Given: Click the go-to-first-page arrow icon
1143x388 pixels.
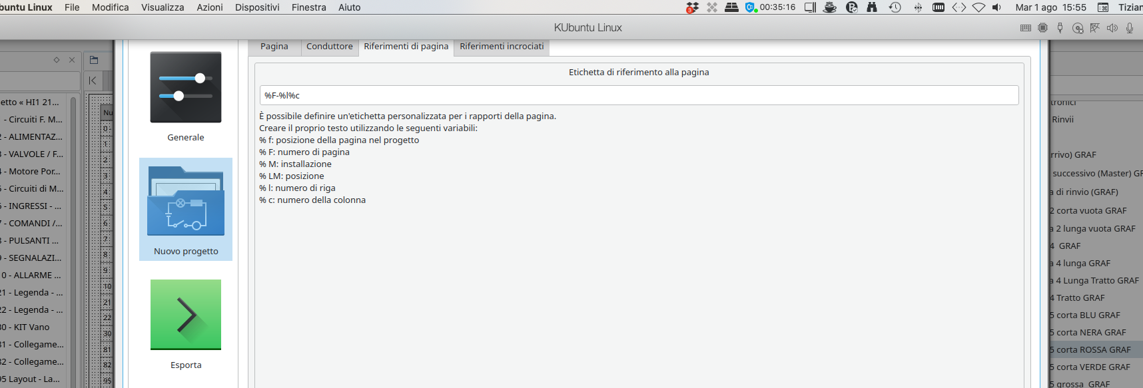Looking at the screenshot, I should tap(93, 81).
